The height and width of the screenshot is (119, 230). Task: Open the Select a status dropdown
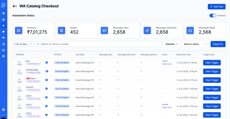tap(195, 44)
